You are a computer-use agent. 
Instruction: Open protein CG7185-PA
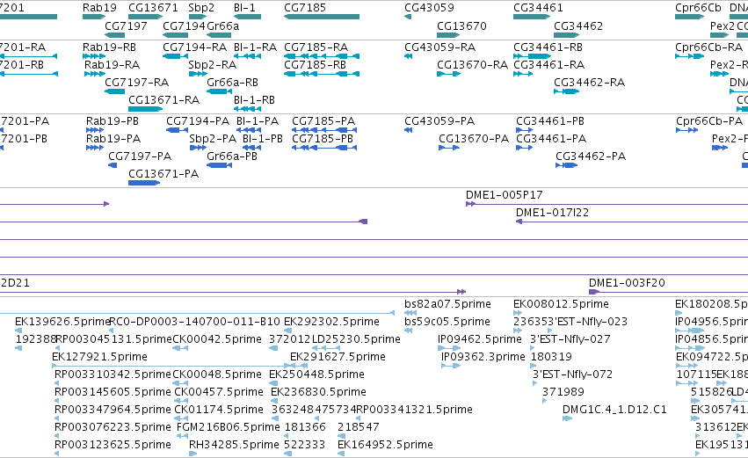pyautogui.click(x=323, y=121)
